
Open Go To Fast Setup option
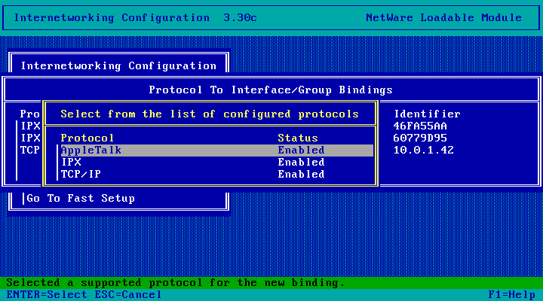point(81,199)
